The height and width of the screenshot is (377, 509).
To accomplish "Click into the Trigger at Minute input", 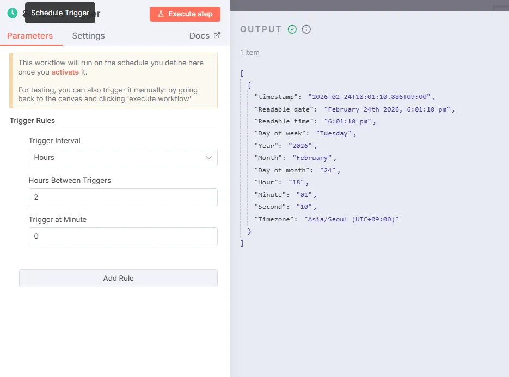I will pos(123,236).
